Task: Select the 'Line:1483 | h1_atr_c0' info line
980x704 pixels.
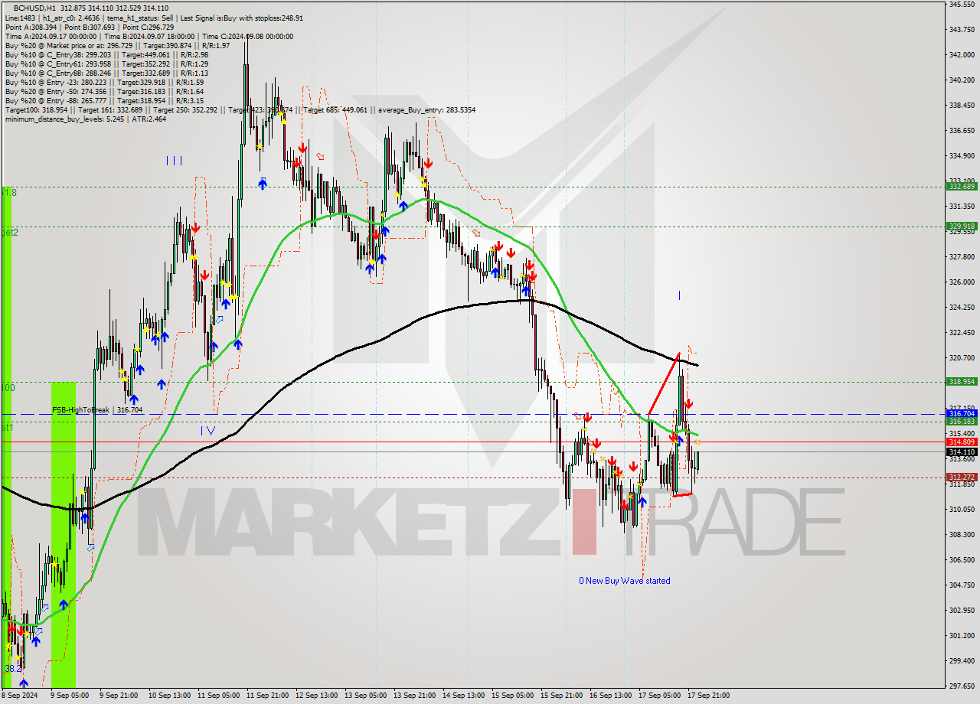Action: click(x=154, y=18)
